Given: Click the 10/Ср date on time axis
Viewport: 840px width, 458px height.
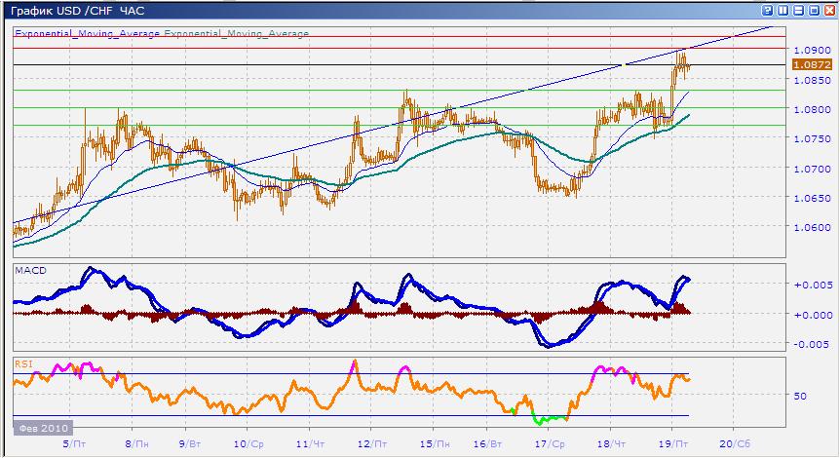Looking at the screenshot, I should [248, 441].
